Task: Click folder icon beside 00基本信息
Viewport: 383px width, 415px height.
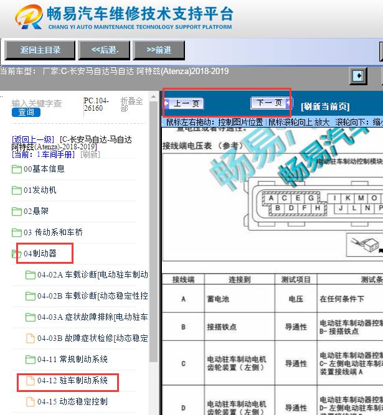Action: click(x=17, y=169)
